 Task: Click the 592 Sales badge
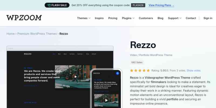[x=137, y=63]
